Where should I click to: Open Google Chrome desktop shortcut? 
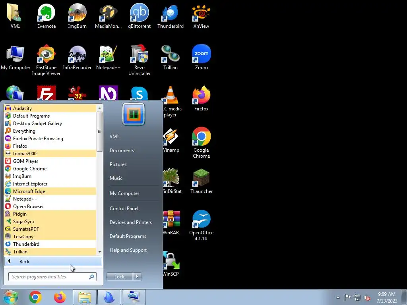pos(201,143)
